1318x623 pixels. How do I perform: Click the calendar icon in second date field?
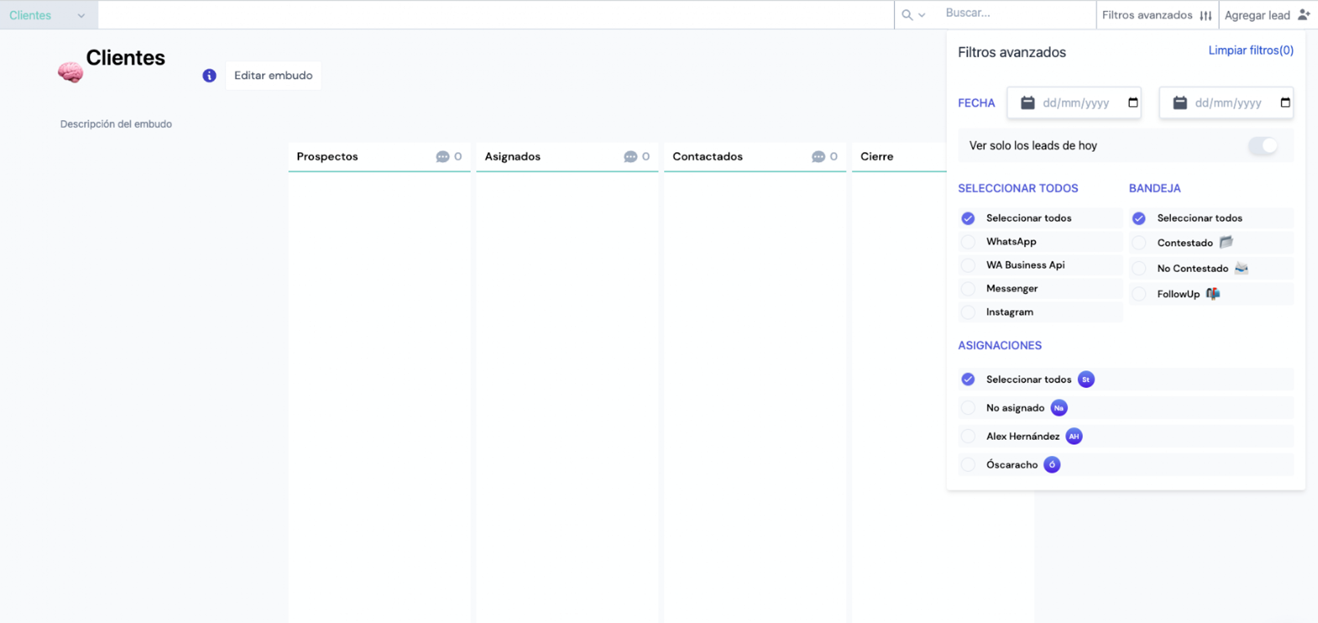(x=1180, y=103)
